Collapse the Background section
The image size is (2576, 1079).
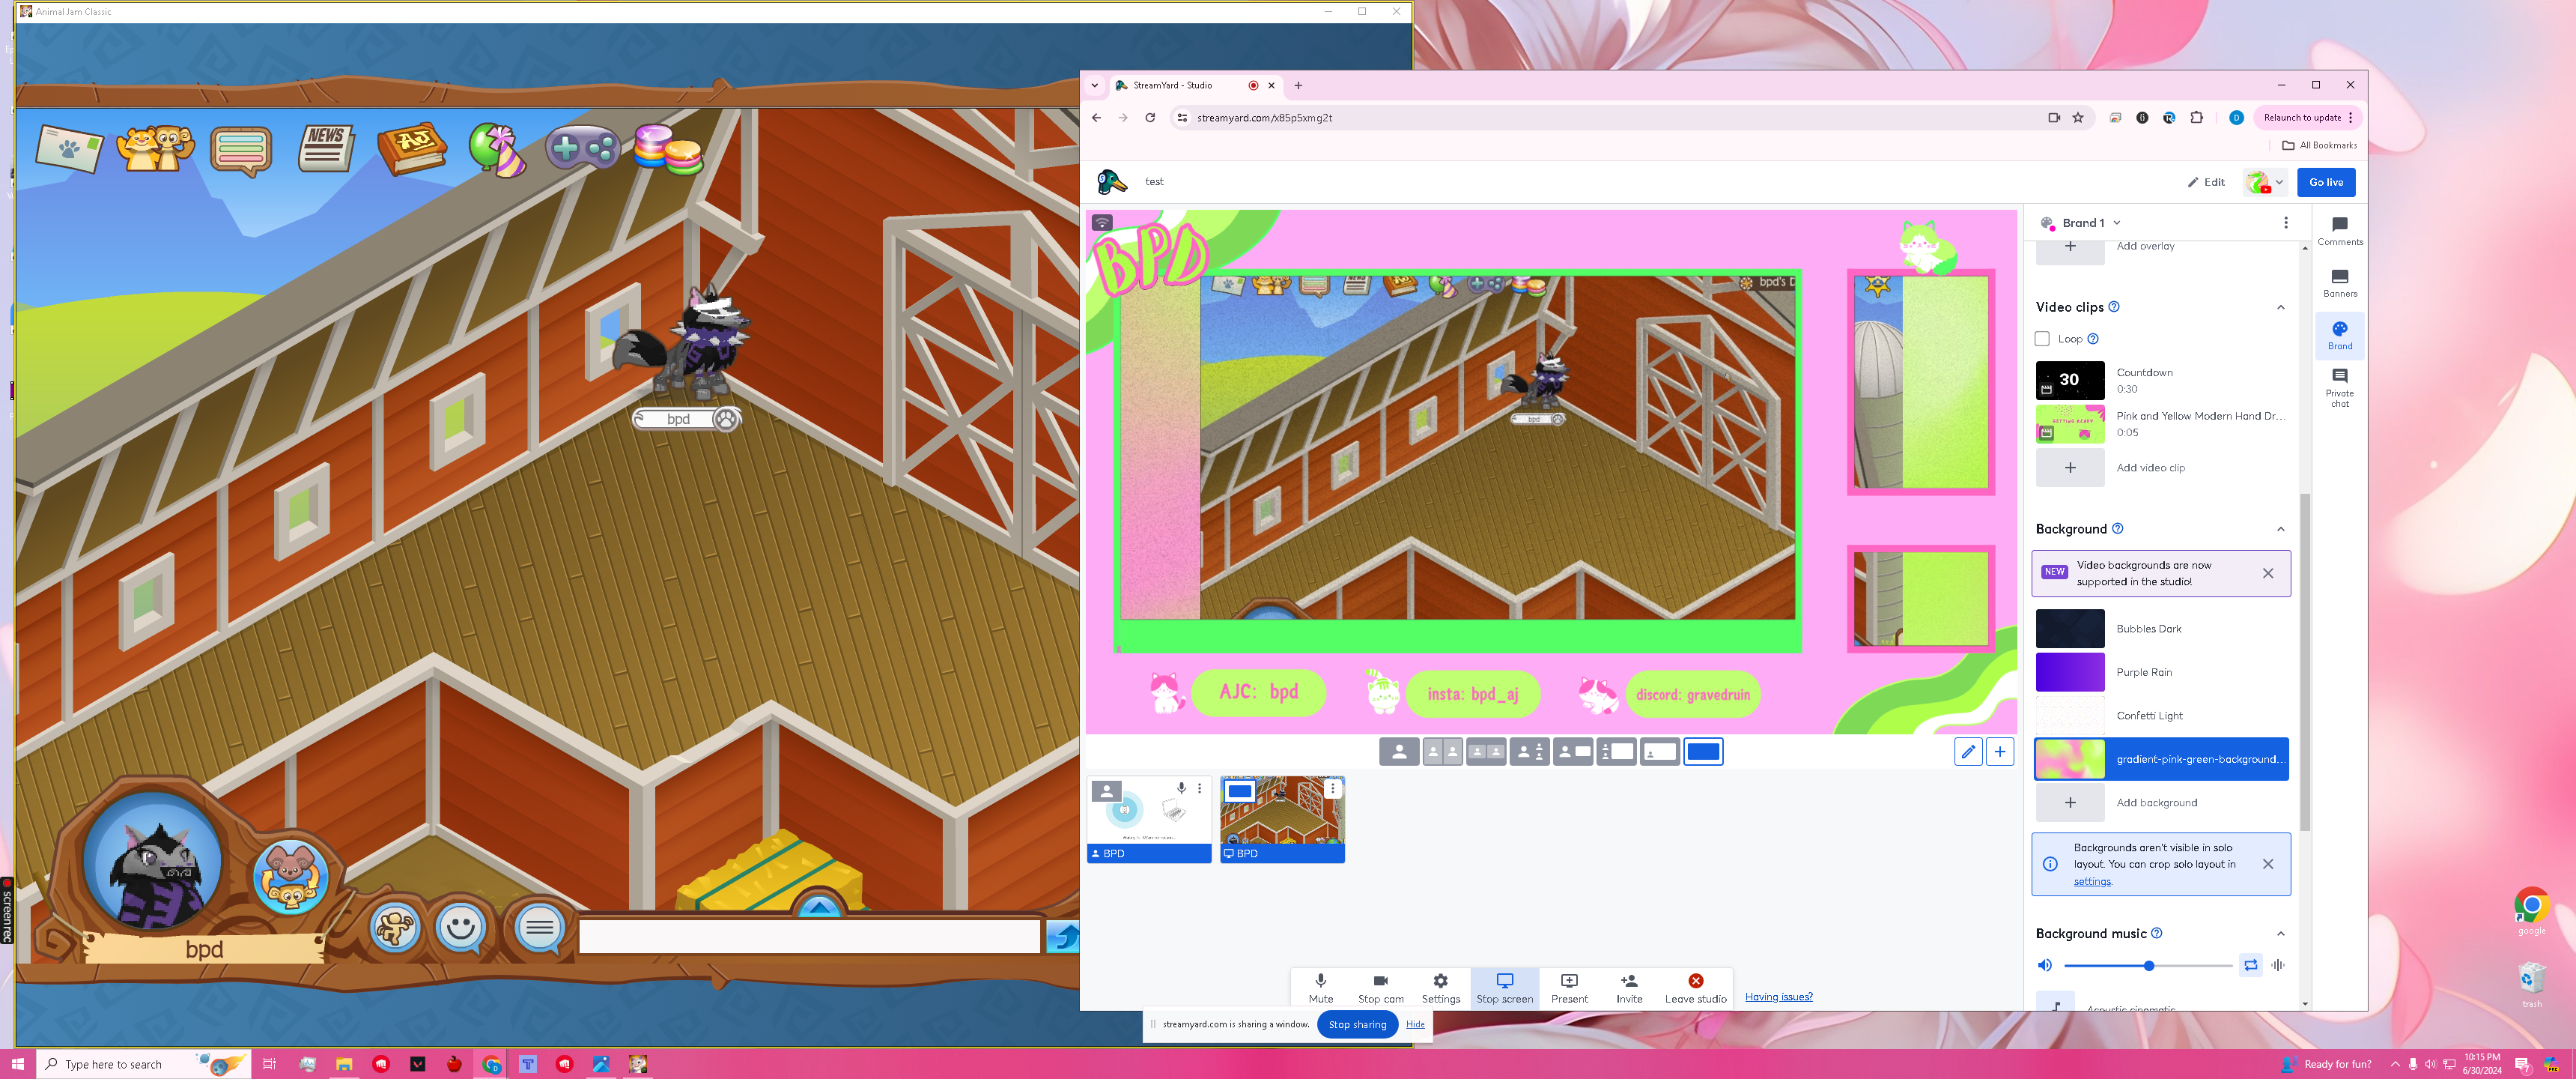click(x=2281, y=530)
